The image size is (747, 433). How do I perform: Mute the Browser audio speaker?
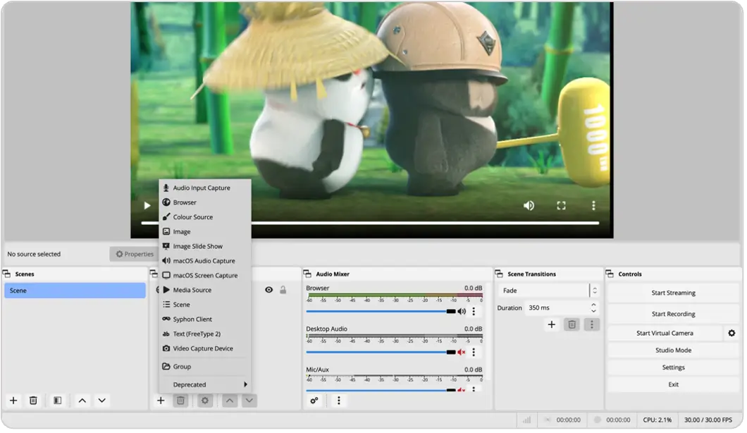tap(462, 312)
